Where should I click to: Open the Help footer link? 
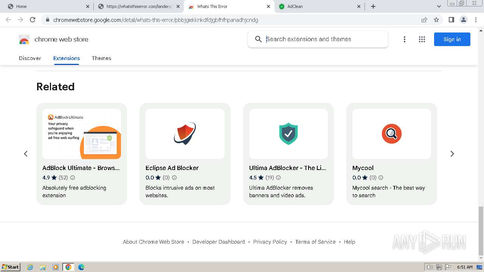coord(349,242)
